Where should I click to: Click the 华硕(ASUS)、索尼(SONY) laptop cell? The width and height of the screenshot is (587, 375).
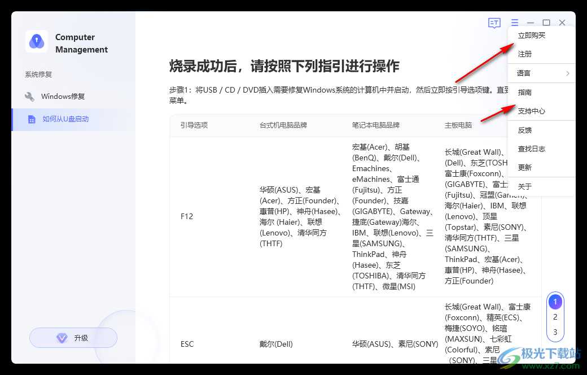[395, 345]
